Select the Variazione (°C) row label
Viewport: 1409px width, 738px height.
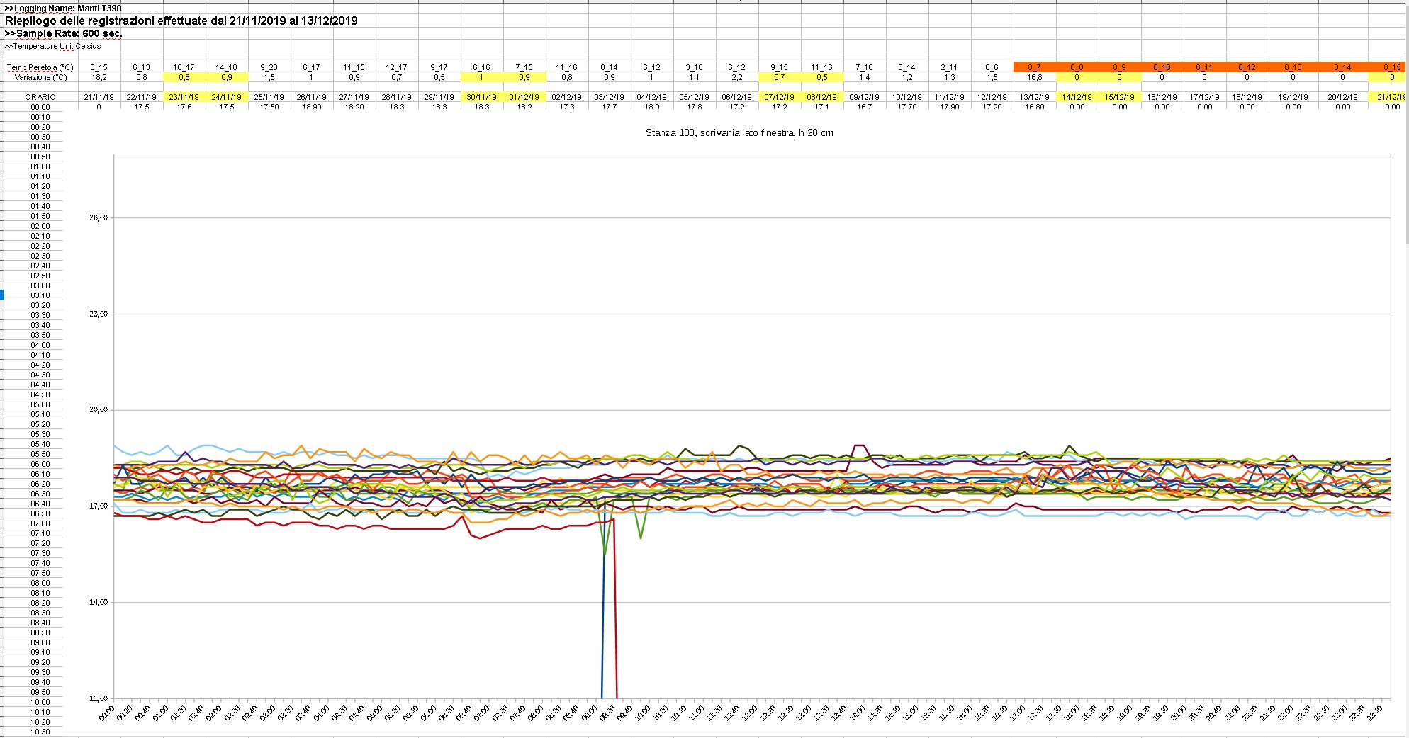click(x=40, y=77)
